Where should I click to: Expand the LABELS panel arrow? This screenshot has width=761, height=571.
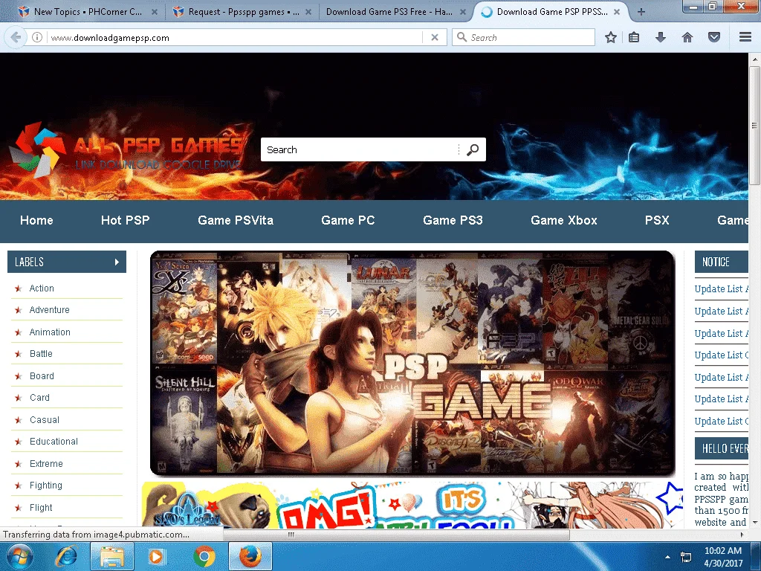(117, 262)
